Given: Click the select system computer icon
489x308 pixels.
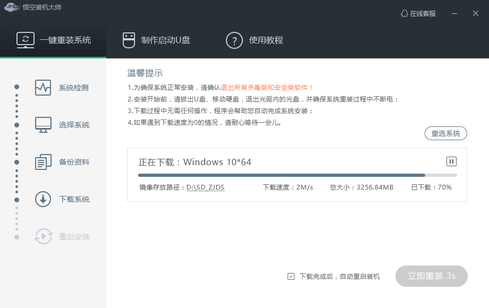Looking at the screenshot, I should pyautogui.click(x=43, y=125).
